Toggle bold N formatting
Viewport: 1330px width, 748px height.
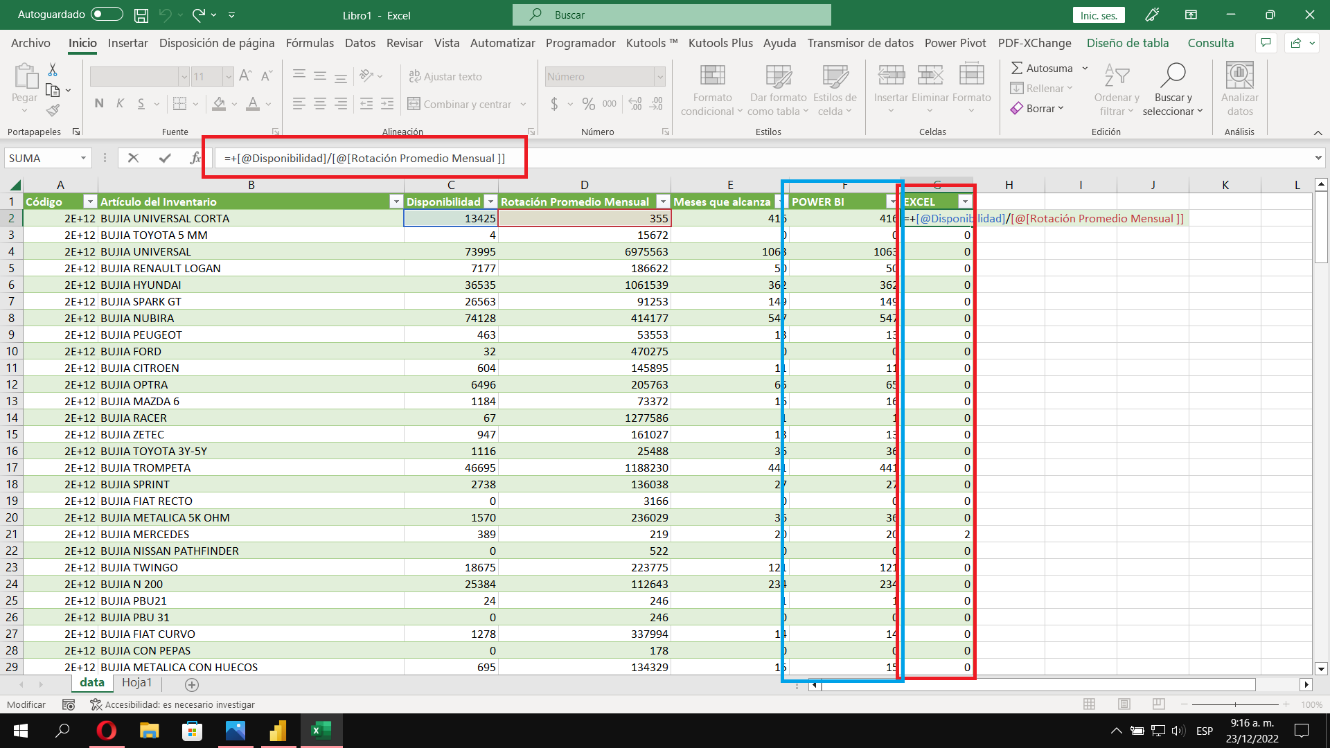(99, 104)
